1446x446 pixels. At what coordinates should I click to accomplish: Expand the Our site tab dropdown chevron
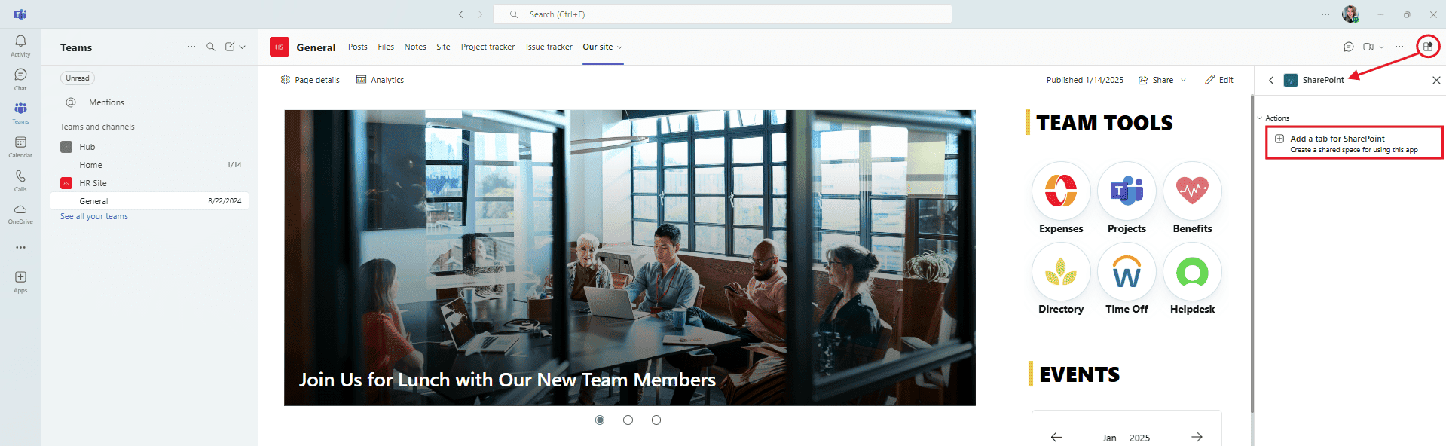pyautogui.click(x=620, y=47)
